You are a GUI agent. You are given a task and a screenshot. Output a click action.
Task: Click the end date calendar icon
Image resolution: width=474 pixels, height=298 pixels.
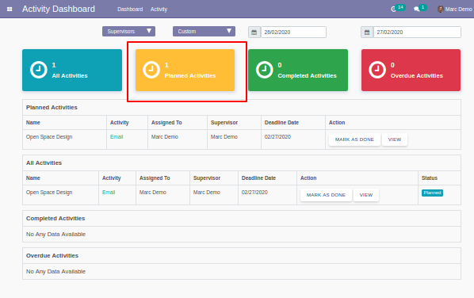click(x=367, y=32)
